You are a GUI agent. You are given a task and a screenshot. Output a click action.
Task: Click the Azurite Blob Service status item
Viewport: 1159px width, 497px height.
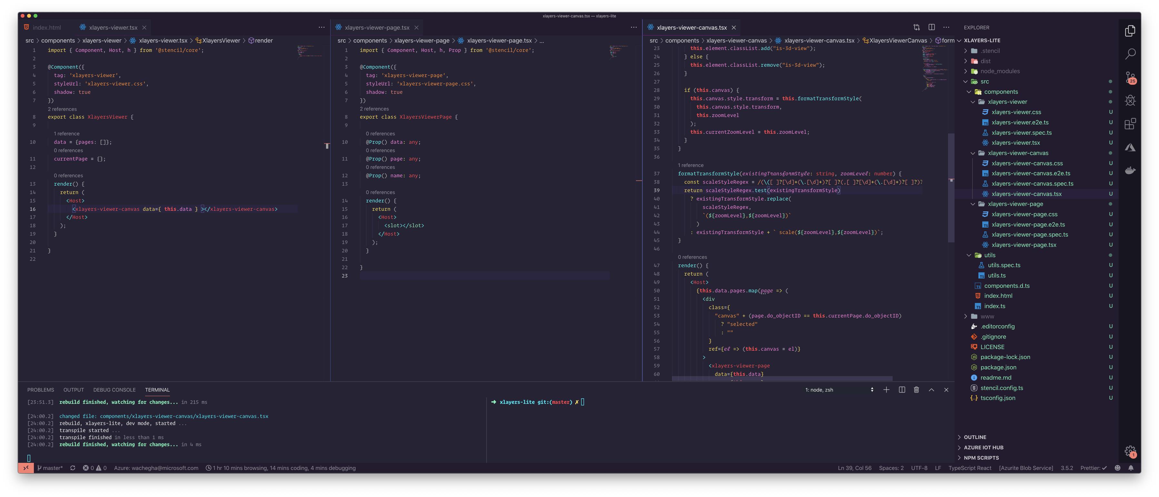(1026, 468)
